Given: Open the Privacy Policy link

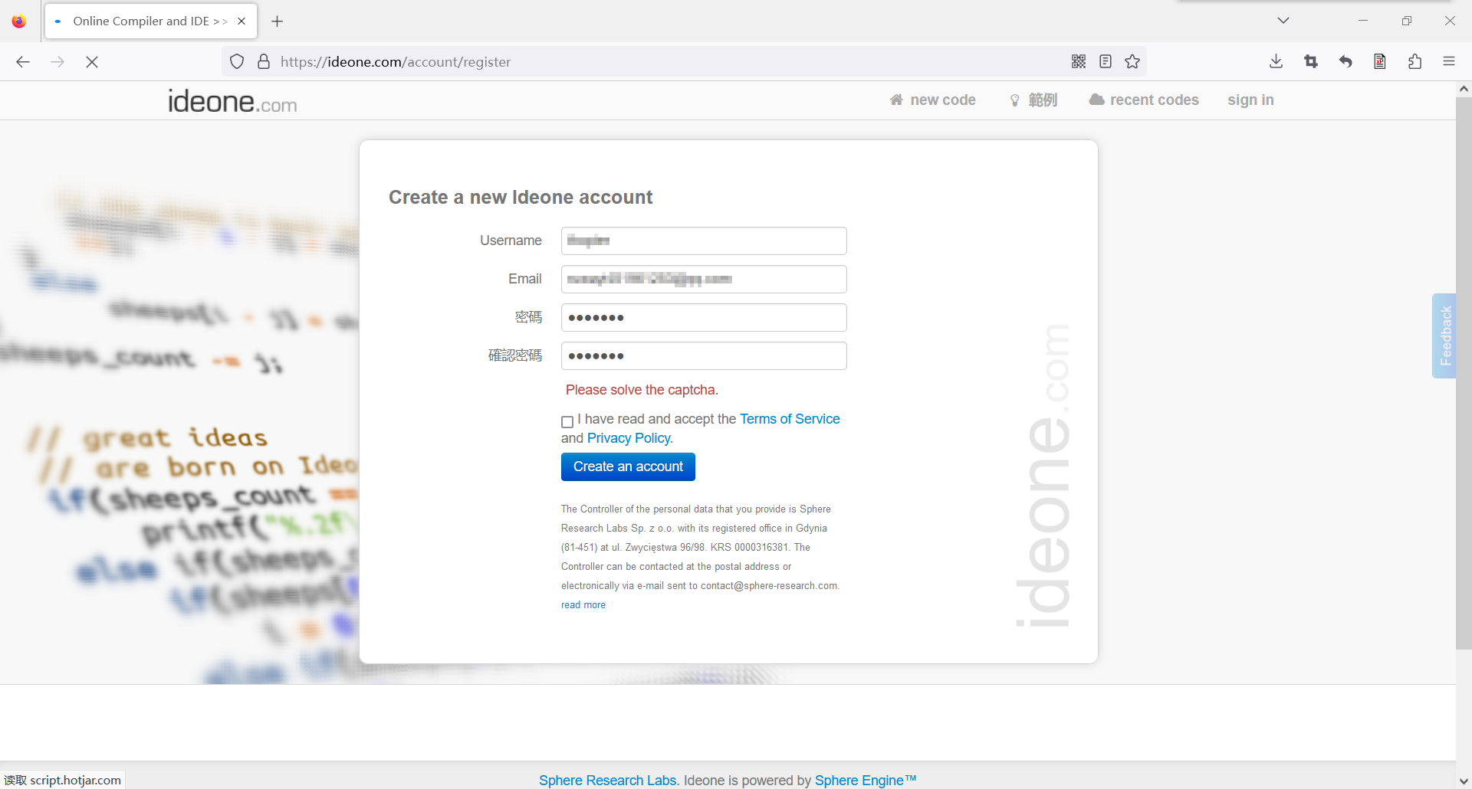Looking at the screenshot, I should 629,438.
